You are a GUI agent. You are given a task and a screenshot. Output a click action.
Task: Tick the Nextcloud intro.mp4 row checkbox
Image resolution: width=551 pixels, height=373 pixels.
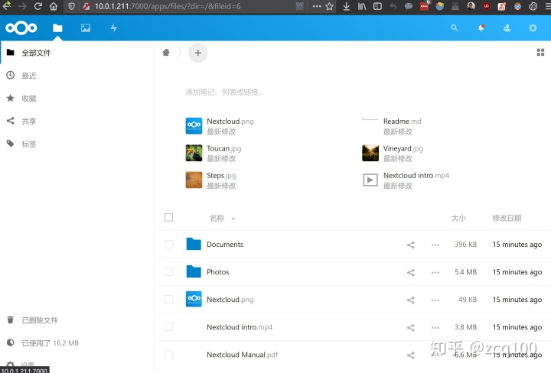tap(168, 327)
